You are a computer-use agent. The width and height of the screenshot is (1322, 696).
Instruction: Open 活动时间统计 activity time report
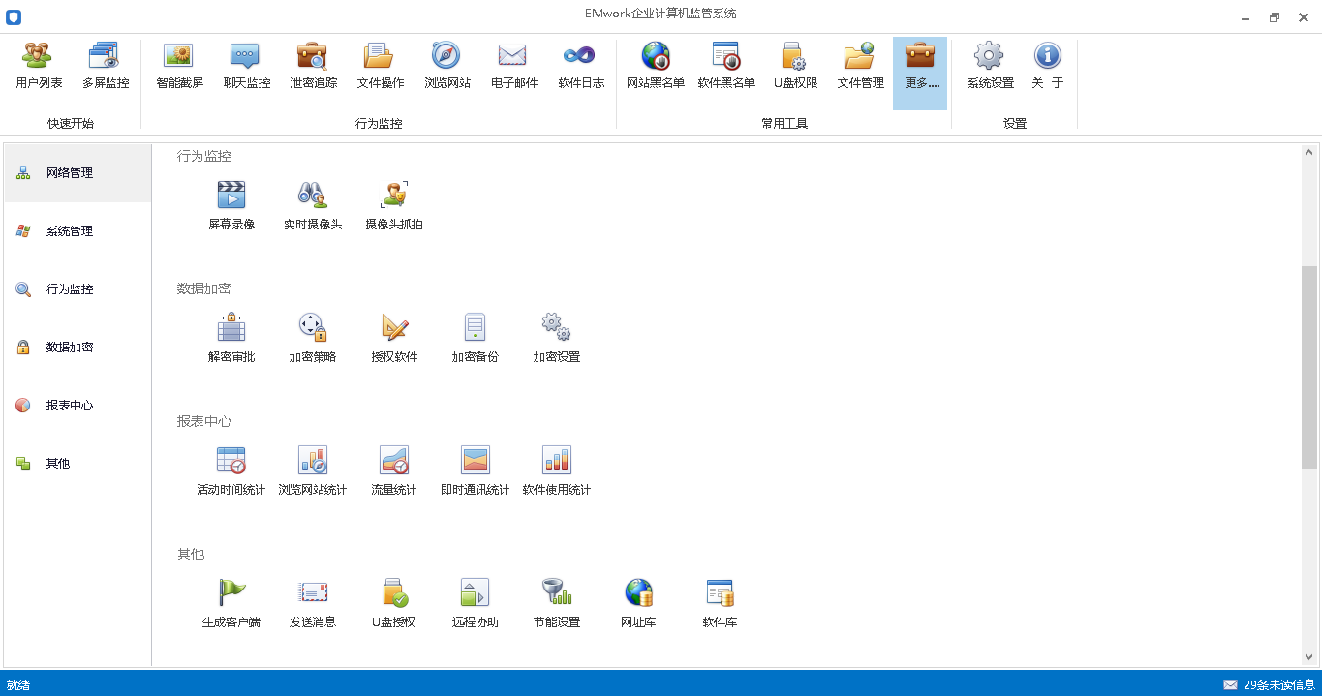[231, 470]
